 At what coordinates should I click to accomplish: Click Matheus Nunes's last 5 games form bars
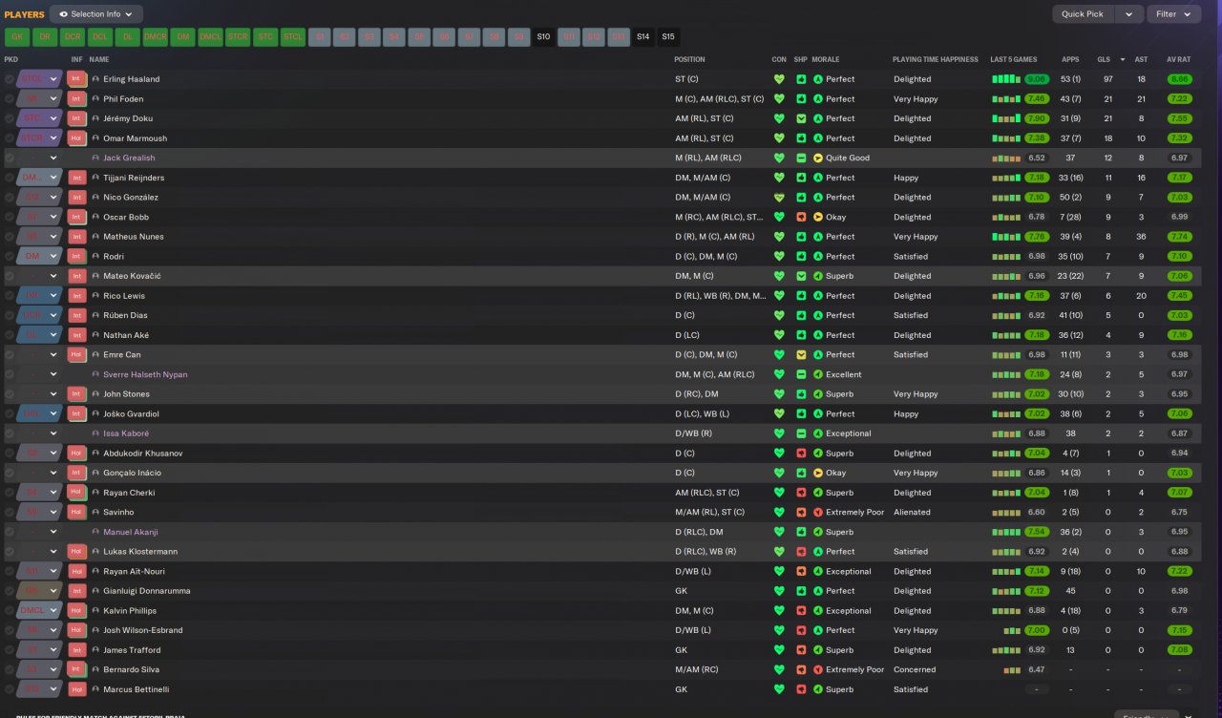click(x=1006, y=237)
